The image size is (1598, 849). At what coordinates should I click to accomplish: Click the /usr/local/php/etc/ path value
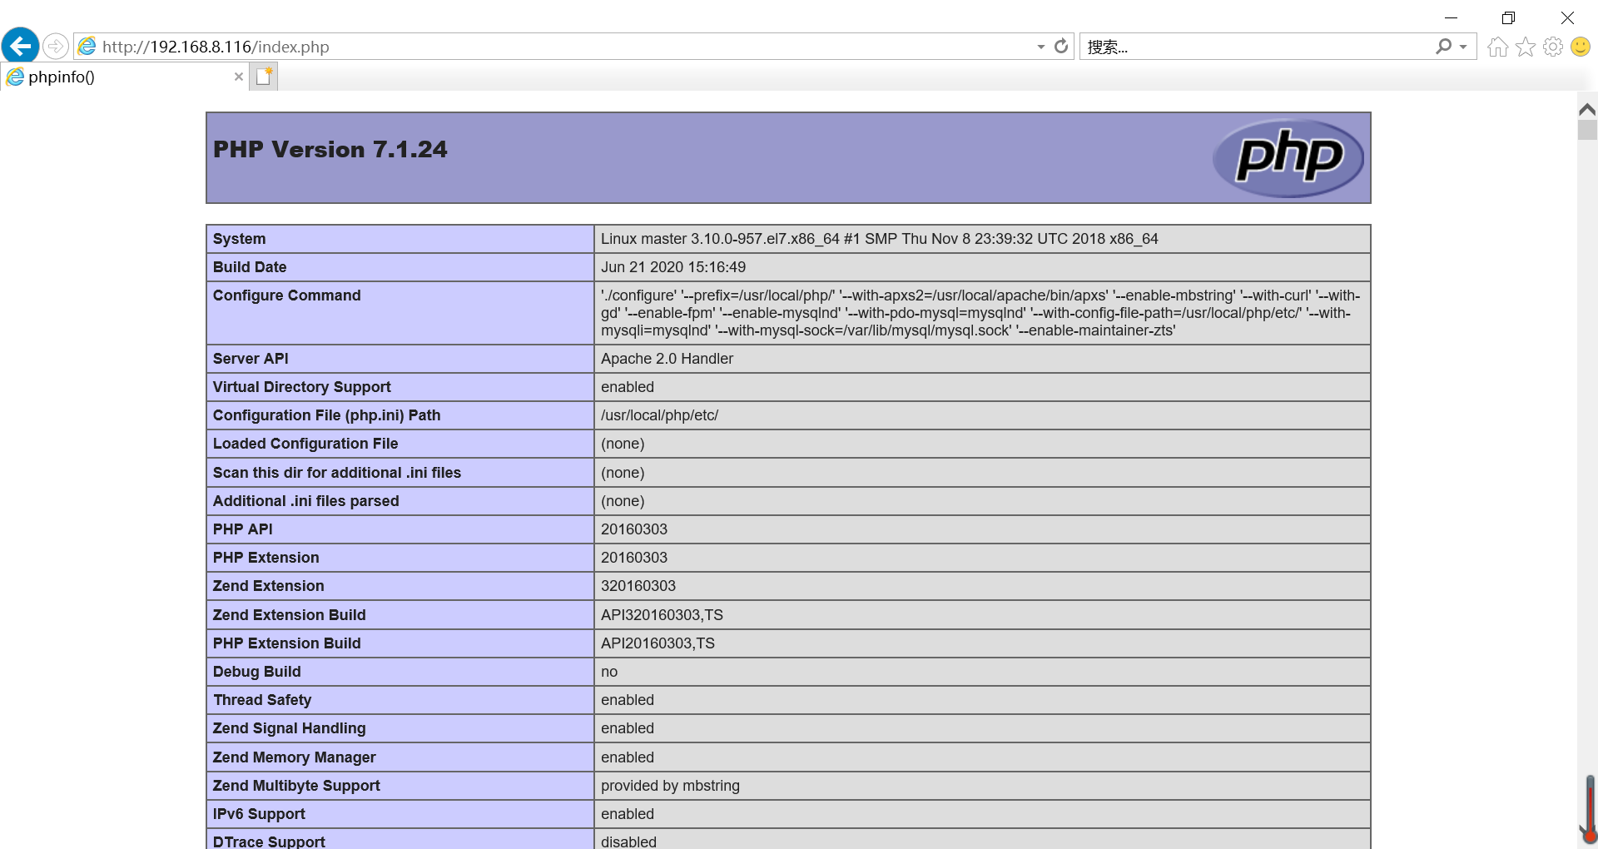click(x=660, y=415)
